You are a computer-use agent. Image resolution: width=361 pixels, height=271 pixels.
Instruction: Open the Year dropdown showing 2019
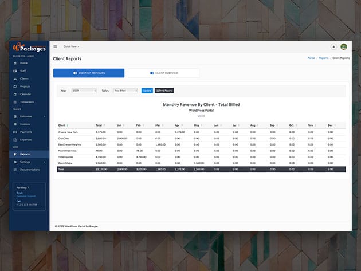tap(84, 91)
